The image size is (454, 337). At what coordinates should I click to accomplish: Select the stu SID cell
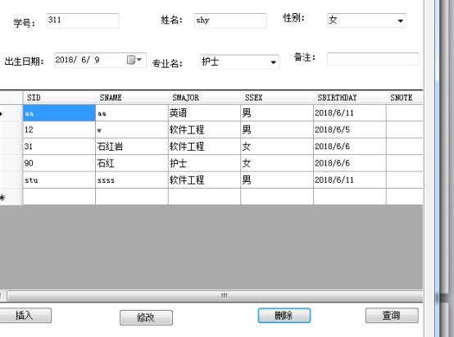[x=59, y=180]
